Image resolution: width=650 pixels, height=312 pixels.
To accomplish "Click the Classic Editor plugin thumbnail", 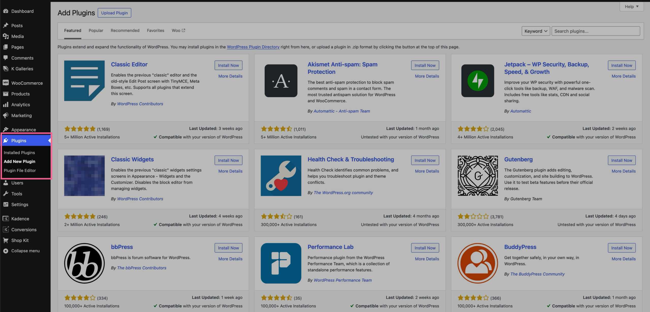I will [84, 81].
